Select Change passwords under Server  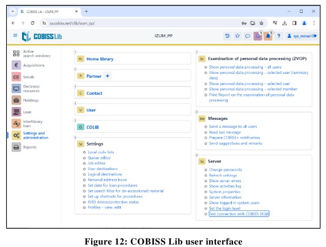coord(225,170)
